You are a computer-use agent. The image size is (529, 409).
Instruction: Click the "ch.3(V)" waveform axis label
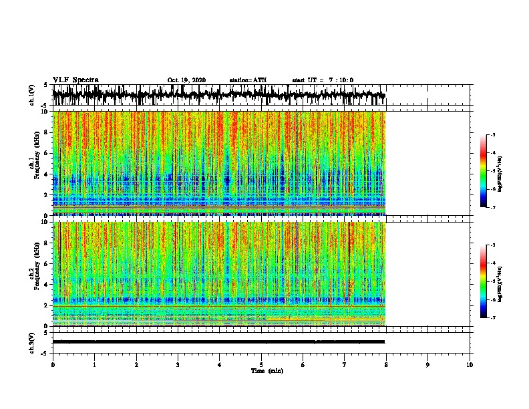pos(32,343)
